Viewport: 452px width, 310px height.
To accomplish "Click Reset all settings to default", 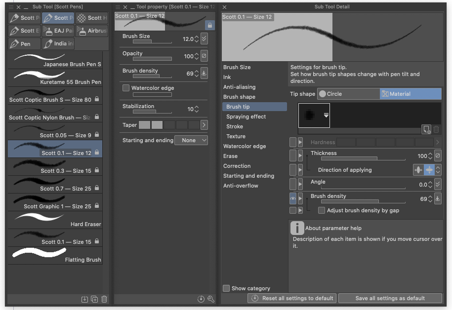I will [x=292, y=298].
